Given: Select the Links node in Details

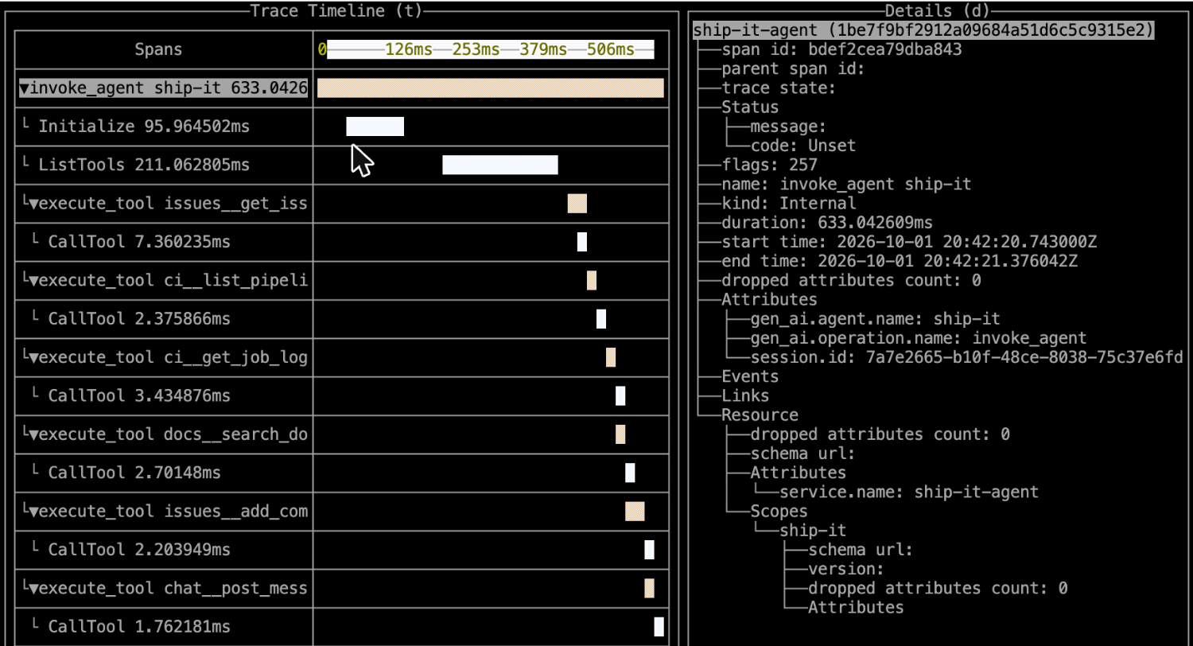Looking at the screenshot, I should tap(745, 395).
